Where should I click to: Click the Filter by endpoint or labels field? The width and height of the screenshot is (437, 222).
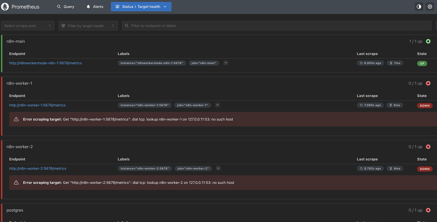pos(222,26)
